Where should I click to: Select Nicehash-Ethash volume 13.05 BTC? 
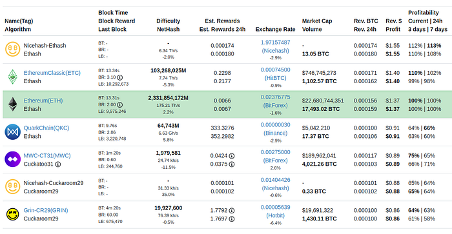click(315, 54)
